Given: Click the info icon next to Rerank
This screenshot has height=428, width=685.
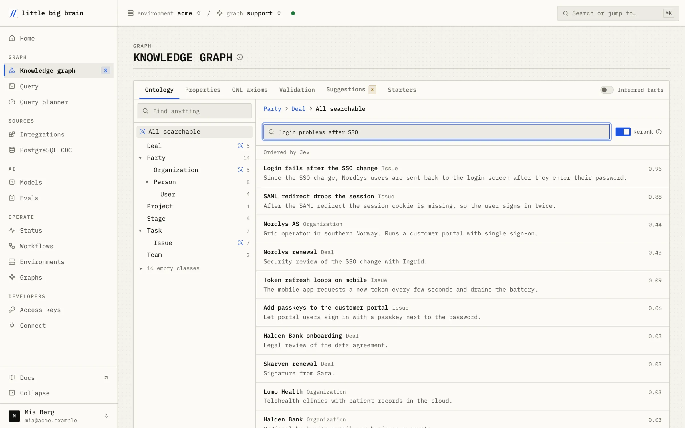Looking at the screenshot, I should click(x=659, y=132).
